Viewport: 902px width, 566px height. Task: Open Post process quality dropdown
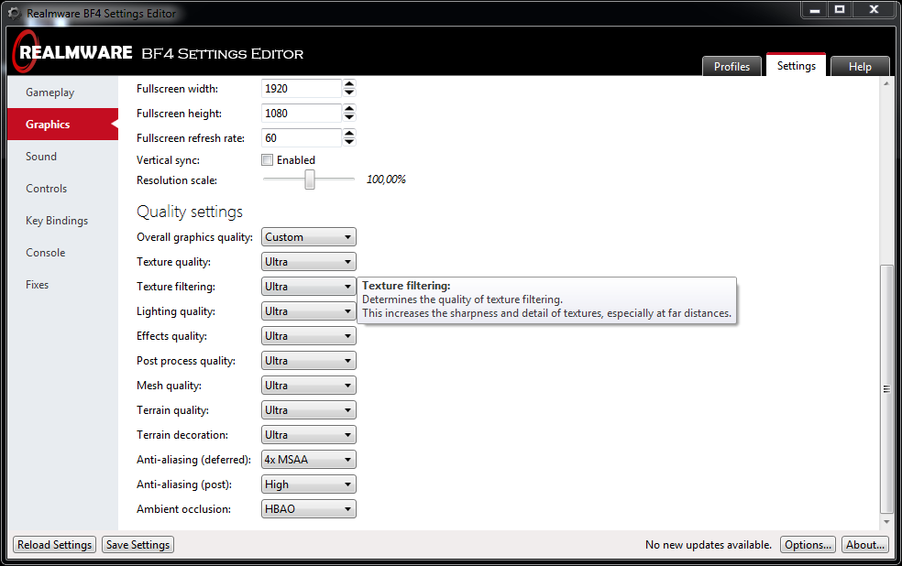(309, 360)
